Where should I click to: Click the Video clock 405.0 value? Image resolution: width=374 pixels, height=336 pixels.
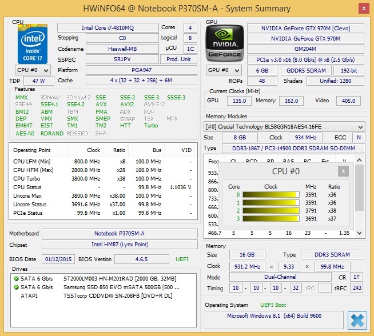coord(348,101)
